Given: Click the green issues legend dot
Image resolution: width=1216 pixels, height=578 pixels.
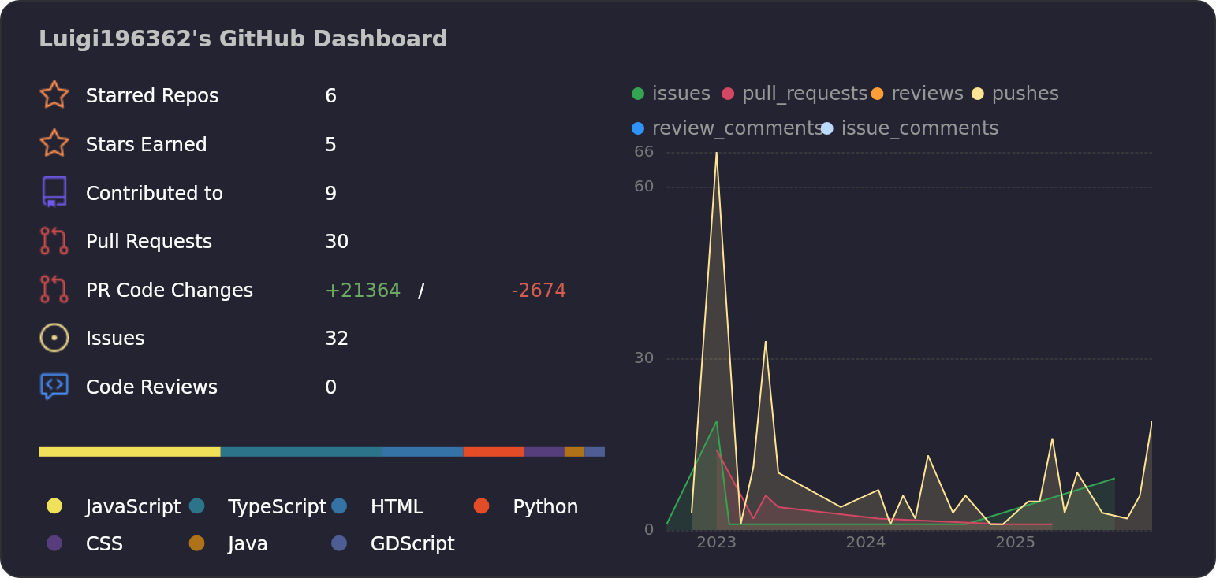Looking at the screenshot, I should pyautogui.click(x=637, y=93).
